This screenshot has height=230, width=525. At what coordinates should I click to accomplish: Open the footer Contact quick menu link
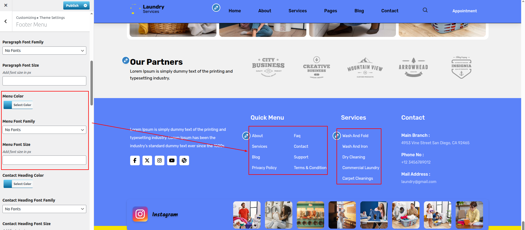301,146
